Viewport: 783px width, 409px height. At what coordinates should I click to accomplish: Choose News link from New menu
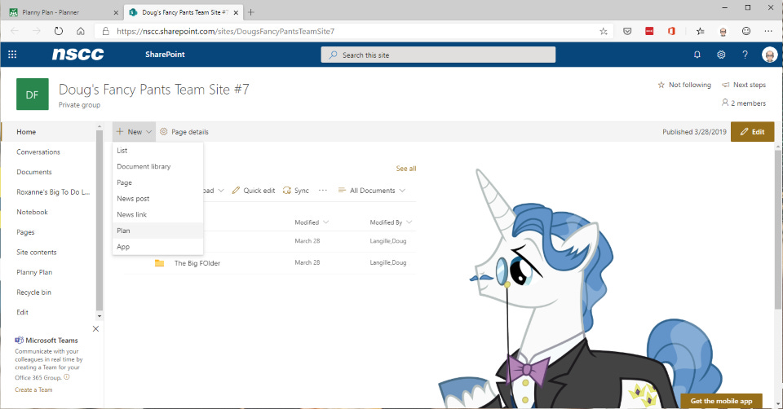(x=157, y=214)
